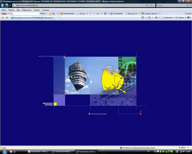The image size is (192, 154).
Task: Click the Favorites star icon
Action: [x=3, y=18]
